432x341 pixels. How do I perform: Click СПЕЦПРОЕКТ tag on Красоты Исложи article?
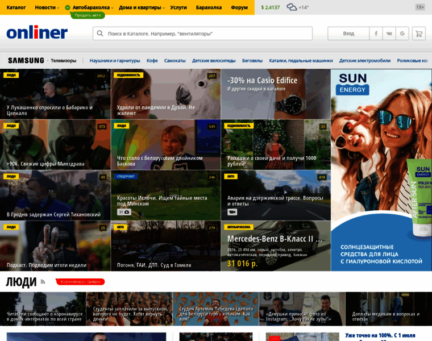(126, 177)
